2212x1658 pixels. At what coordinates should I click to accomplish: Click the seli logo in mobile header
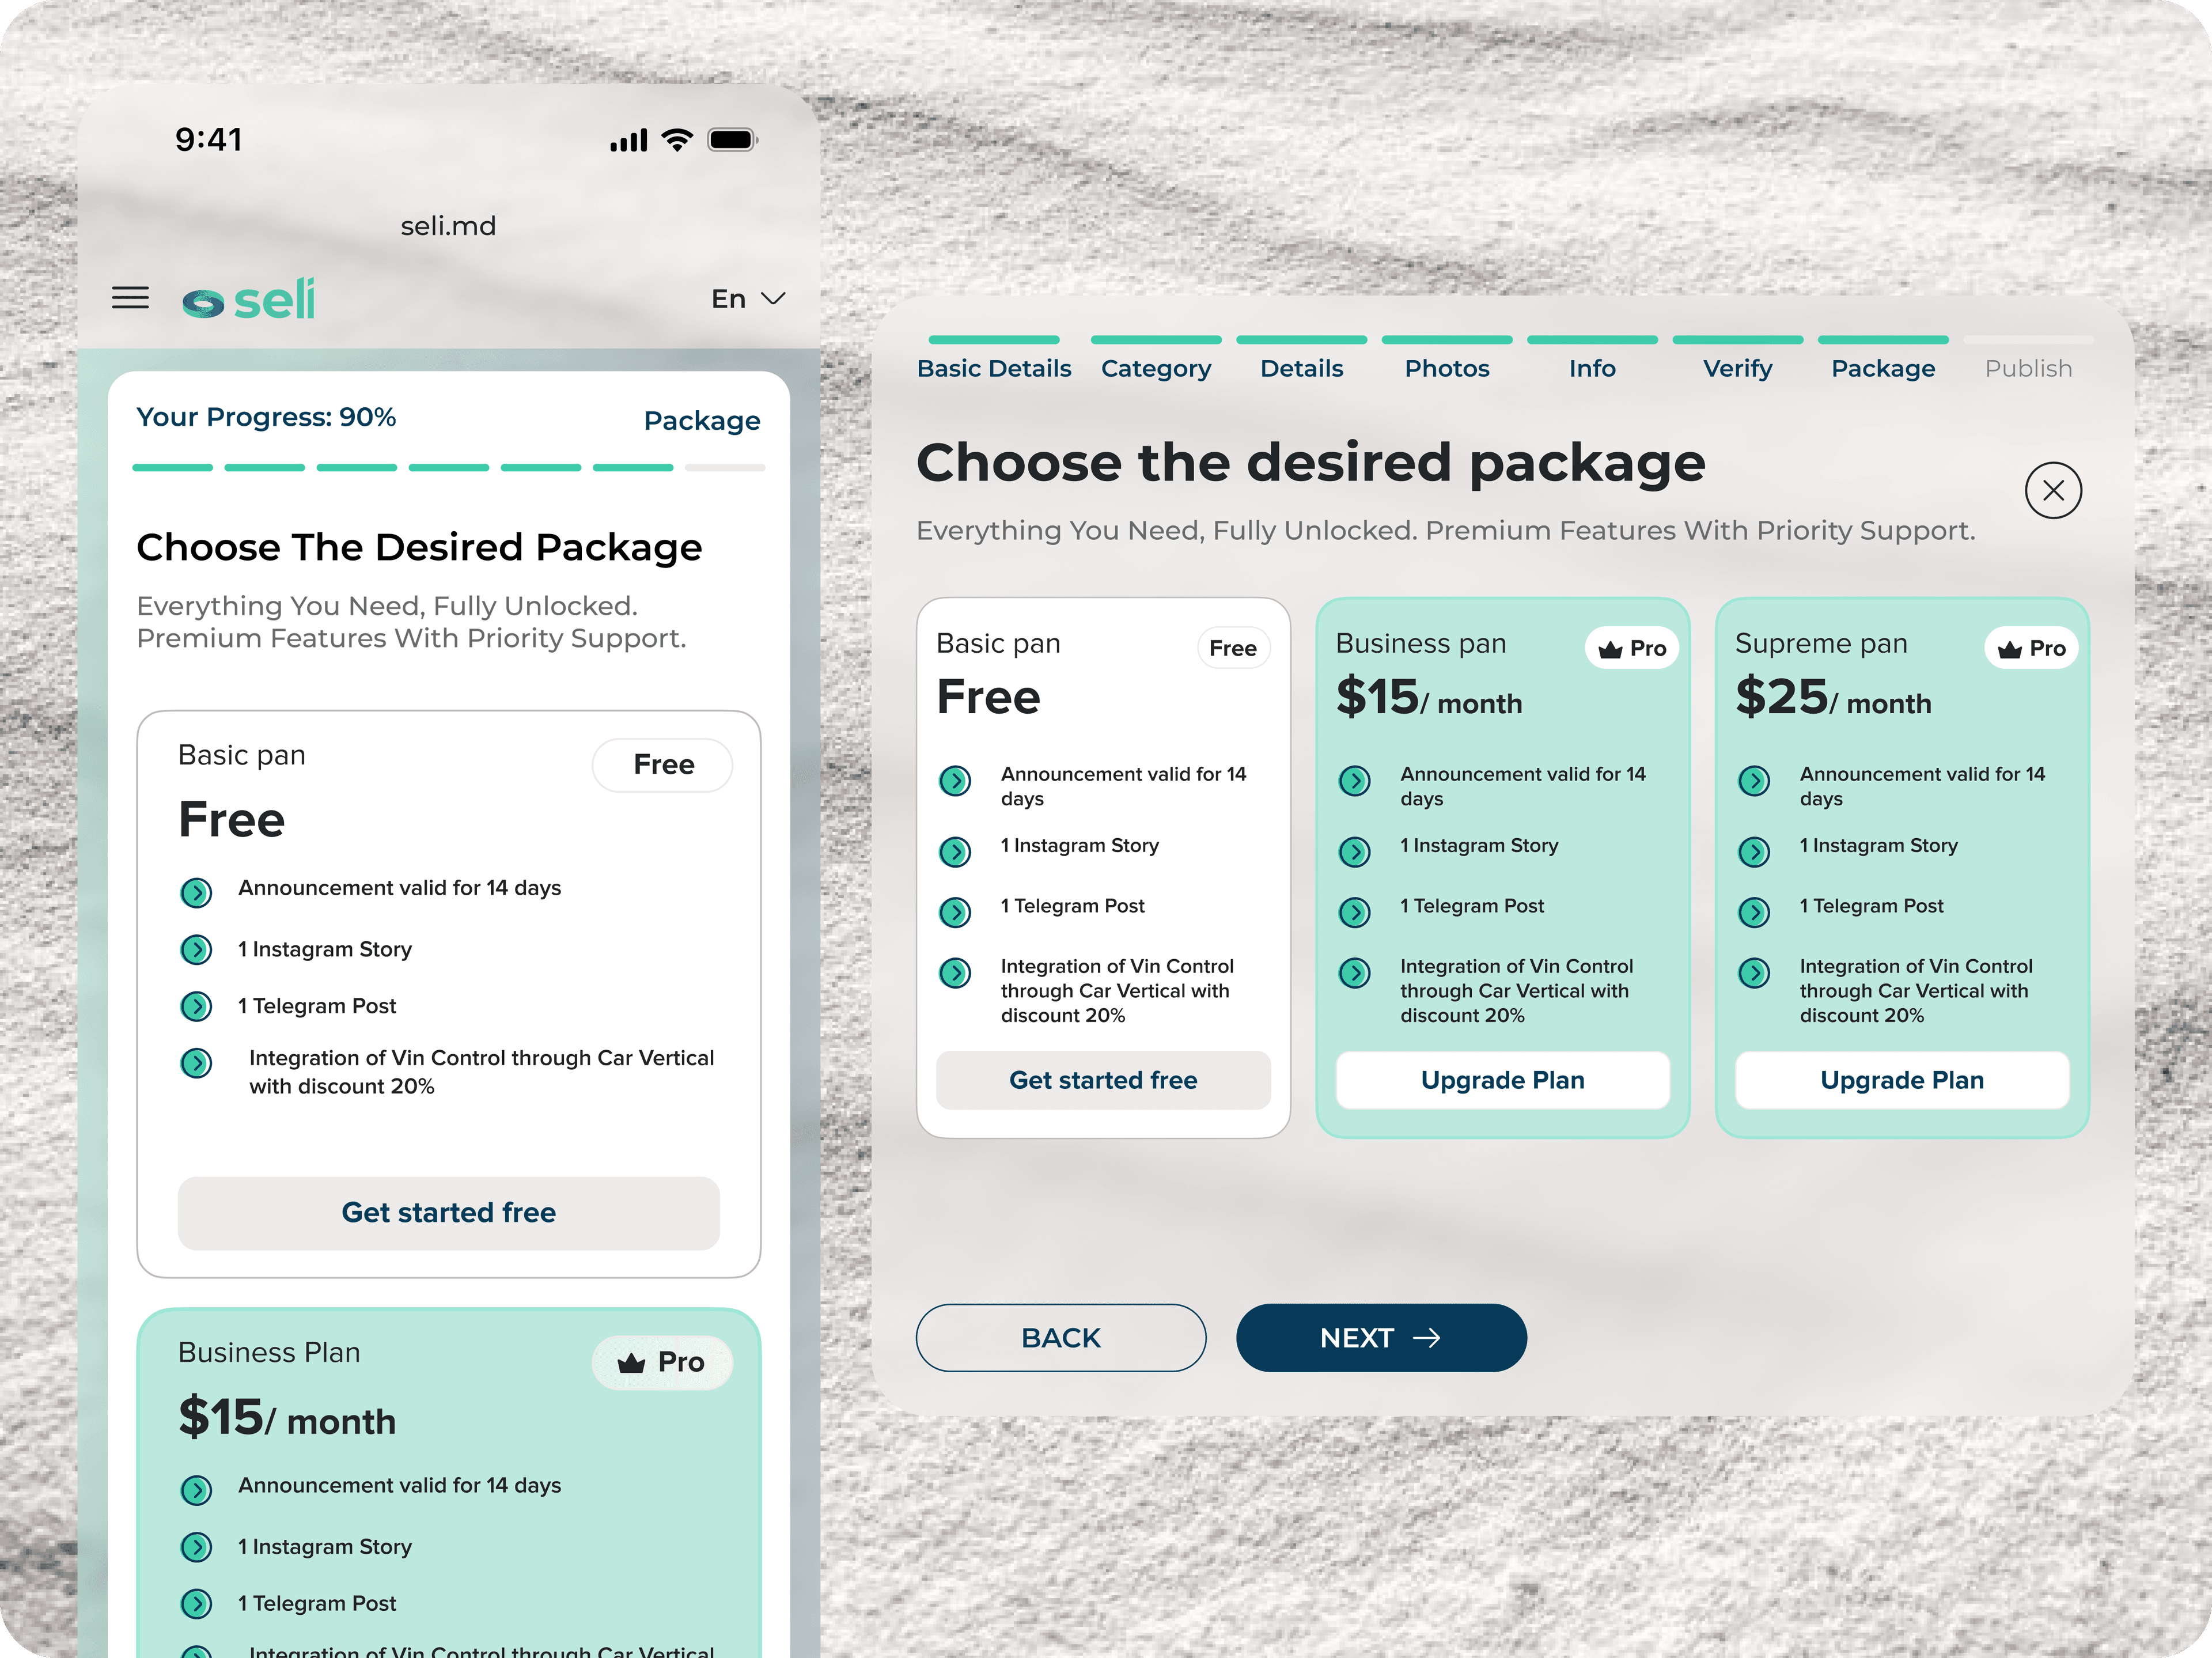(248, 299)
